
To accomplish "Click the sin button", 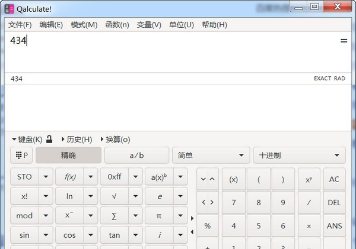I will [x=24, y=235].
